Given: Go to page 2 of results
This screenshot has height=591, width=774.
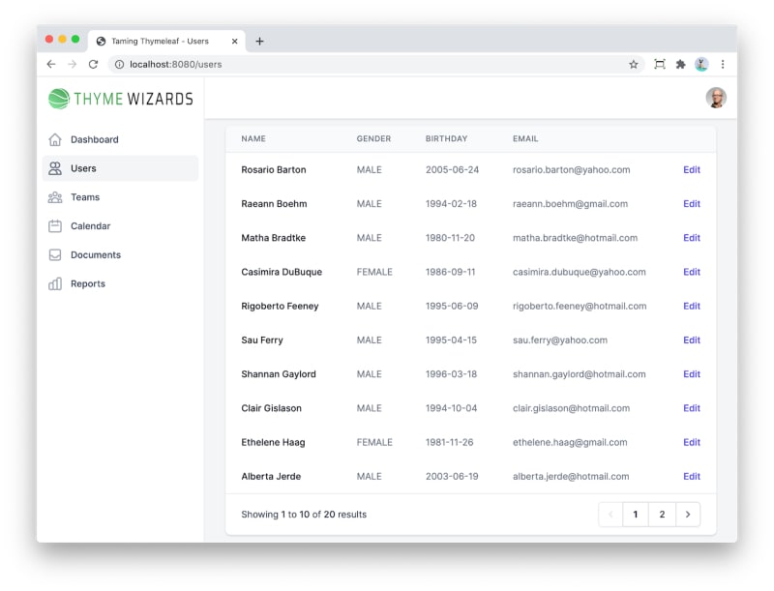Looking at the screenshot, I should click(662, 515).
